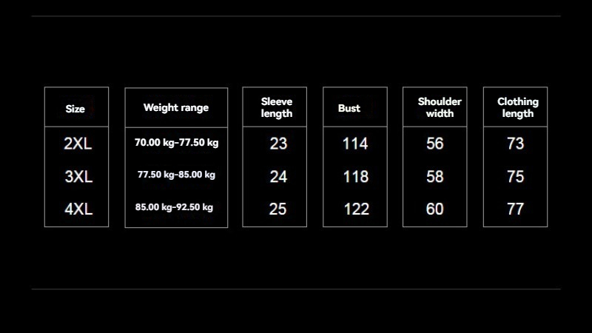592x333 pixels.
Task: Click the 77.50 kg-85.00 kg weight range
Action: tap(176, 175)
